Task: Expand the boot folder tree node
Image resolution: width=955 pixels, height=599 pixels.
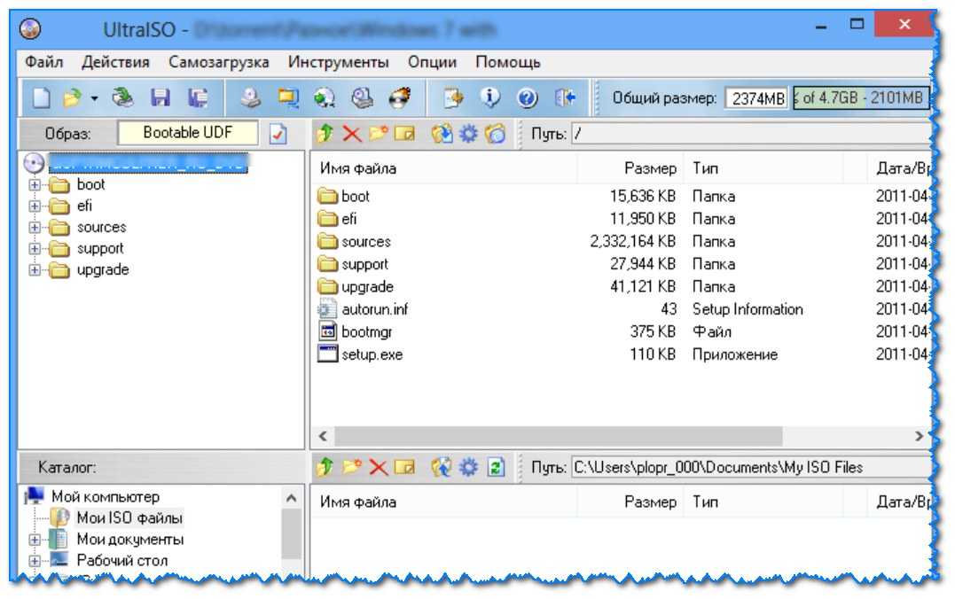Action: (x=35, y=185)
